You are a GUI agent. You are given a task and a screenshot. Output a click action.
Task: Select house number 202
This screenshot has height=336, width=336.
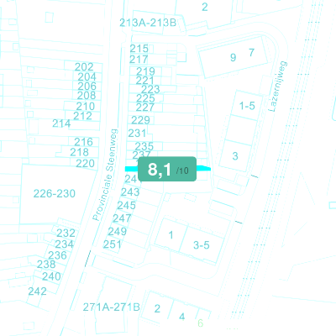pyautogui.click(x=84, y=67)
